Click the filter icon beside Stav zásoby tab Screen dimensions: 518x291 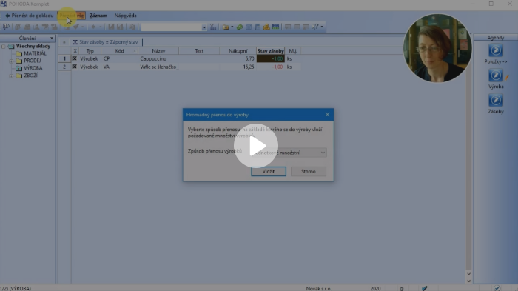pos(75,42)
